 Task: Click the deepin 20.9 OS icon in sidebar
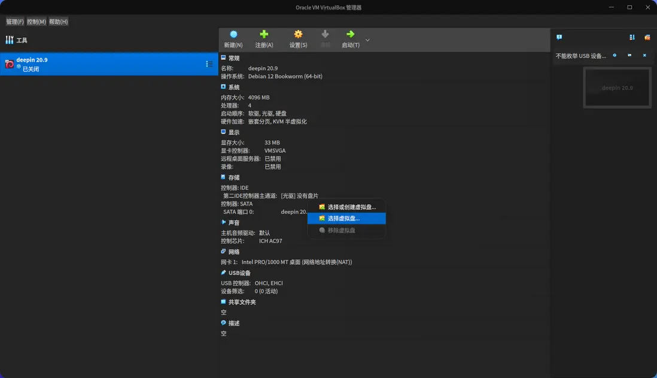click(x=9, y=64)
